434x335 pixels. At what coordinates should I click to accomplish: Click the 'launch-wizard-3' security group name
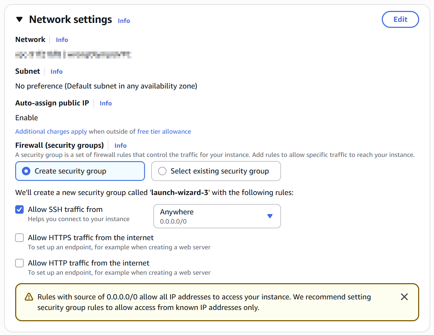(x=180, y=193)
